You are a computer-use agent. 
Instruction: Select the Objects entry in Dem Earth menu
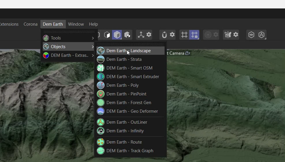tap(69, 47)
